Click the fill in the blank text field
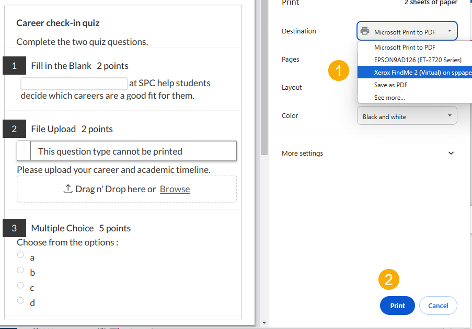472x329 pixels. tap(74, 84)
